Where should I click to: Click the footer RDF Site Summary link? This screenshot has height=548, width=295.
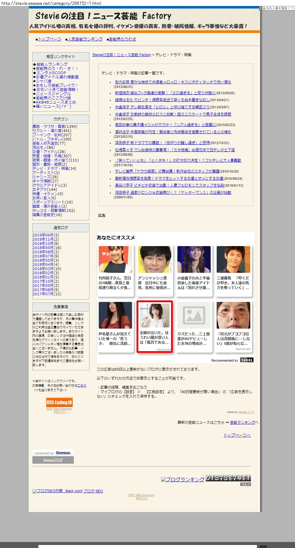coord(141,495)
